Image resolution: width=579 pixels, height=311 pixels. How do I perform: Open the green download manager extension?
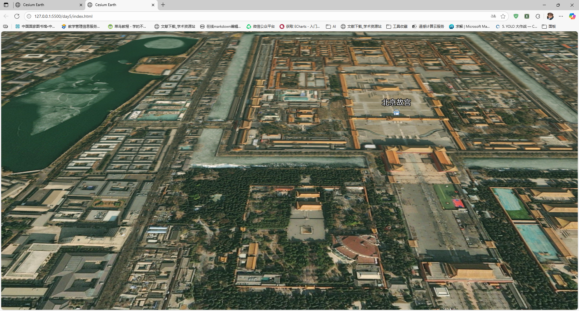tap(527, 16)
